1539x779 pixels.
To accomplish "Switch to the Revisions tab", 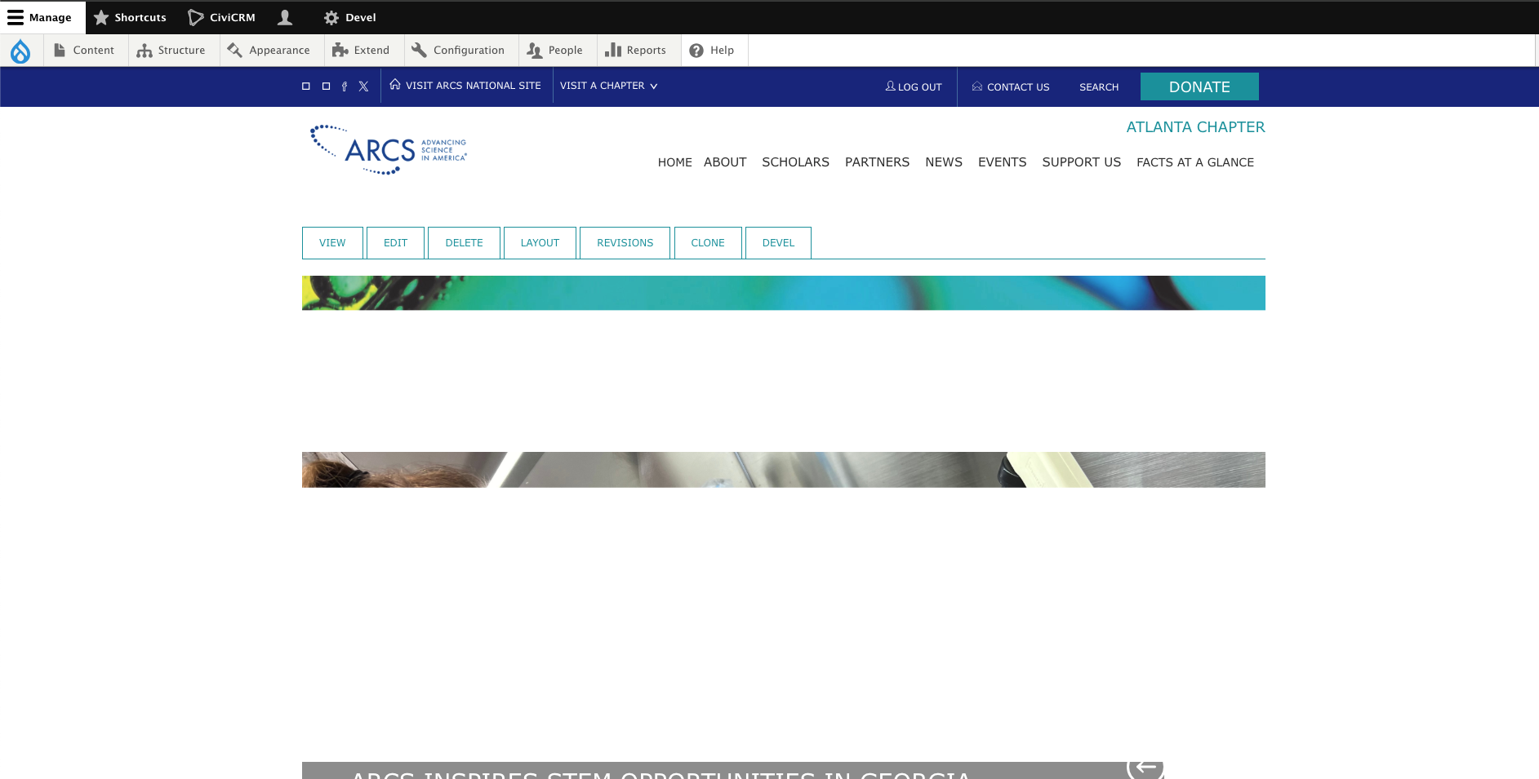I will pos(625,243).
